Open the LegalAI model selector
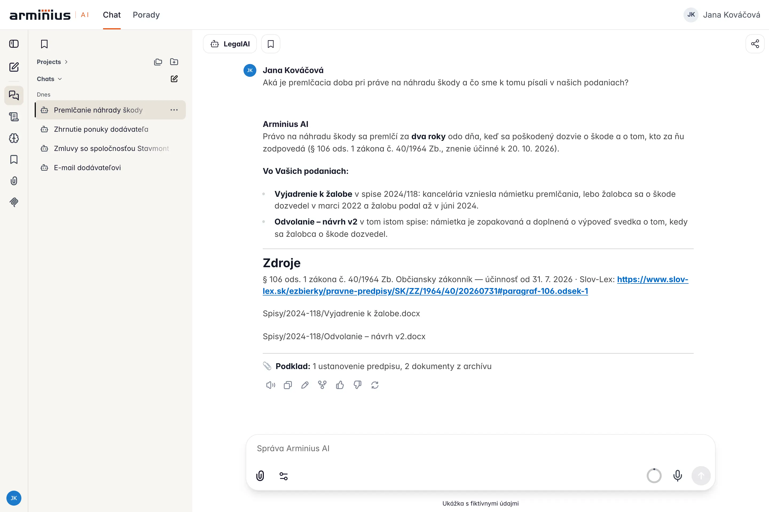 (x=230, y=44)
